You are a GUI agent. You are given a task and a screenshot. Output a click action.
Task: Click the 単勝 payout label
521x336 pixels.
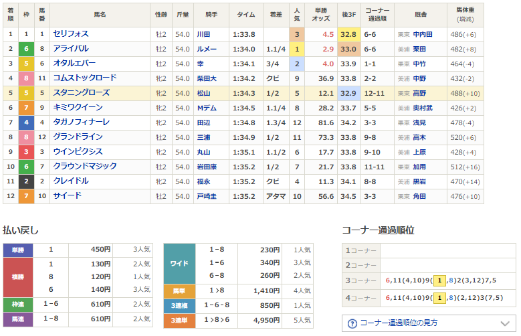click(x=18, y=250)
